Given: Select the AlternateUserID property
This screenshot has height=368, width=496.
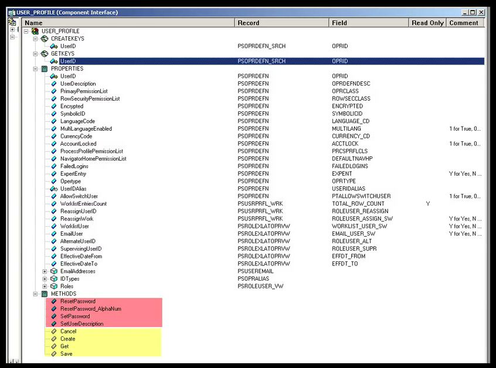Looking at the screenshot, I should click(78, 241).
